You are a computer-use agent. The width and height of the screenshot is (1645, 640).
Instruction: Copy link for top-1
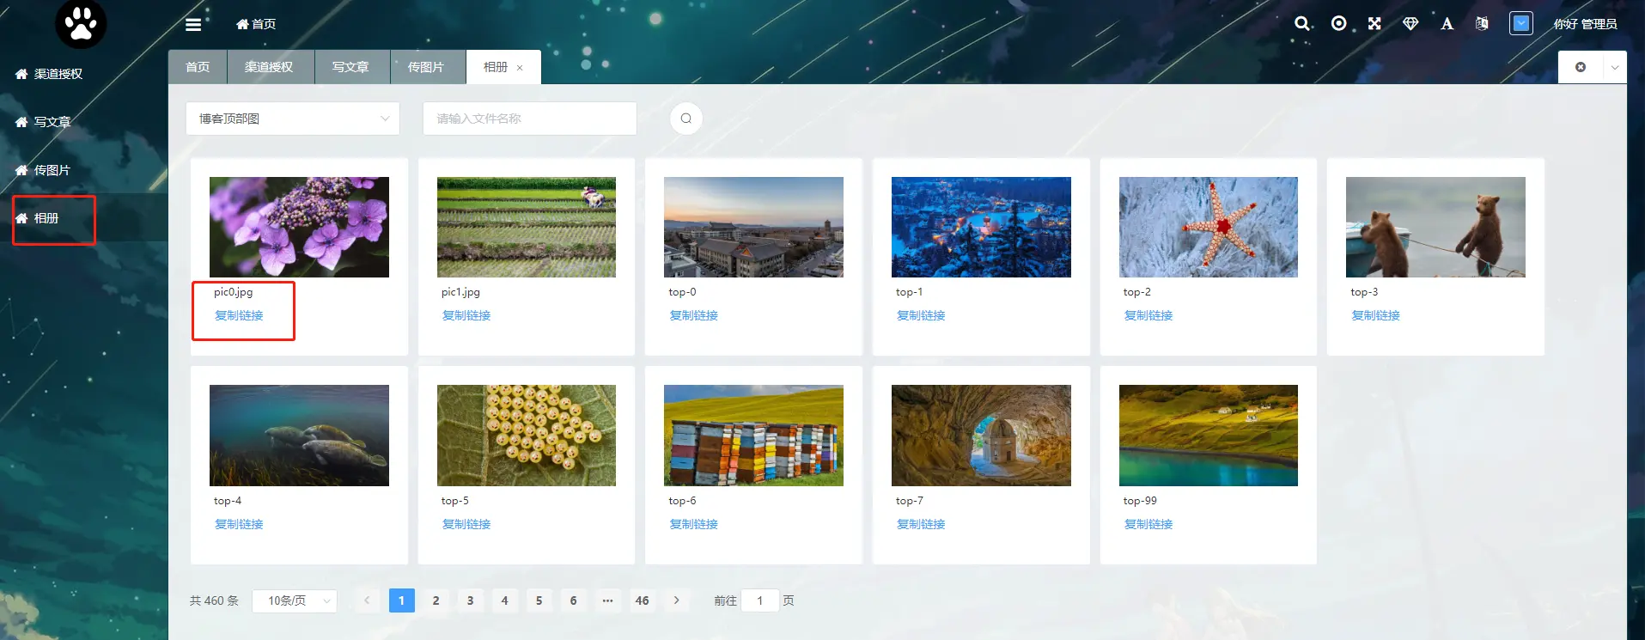pyautogui.click(x=921, y=315)
